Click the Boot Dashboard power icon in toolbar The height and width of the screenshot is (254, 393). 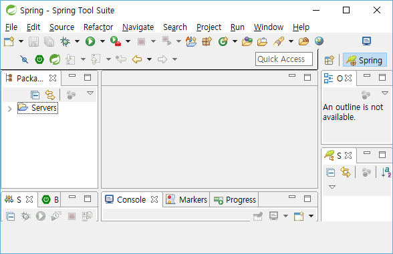39,59
